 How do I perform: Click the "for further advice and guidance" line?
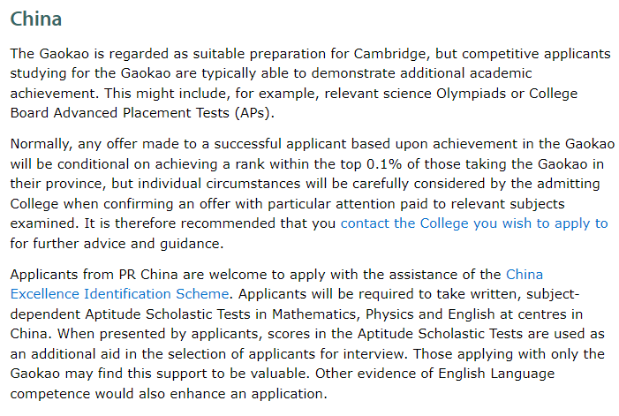pos(117,244)
